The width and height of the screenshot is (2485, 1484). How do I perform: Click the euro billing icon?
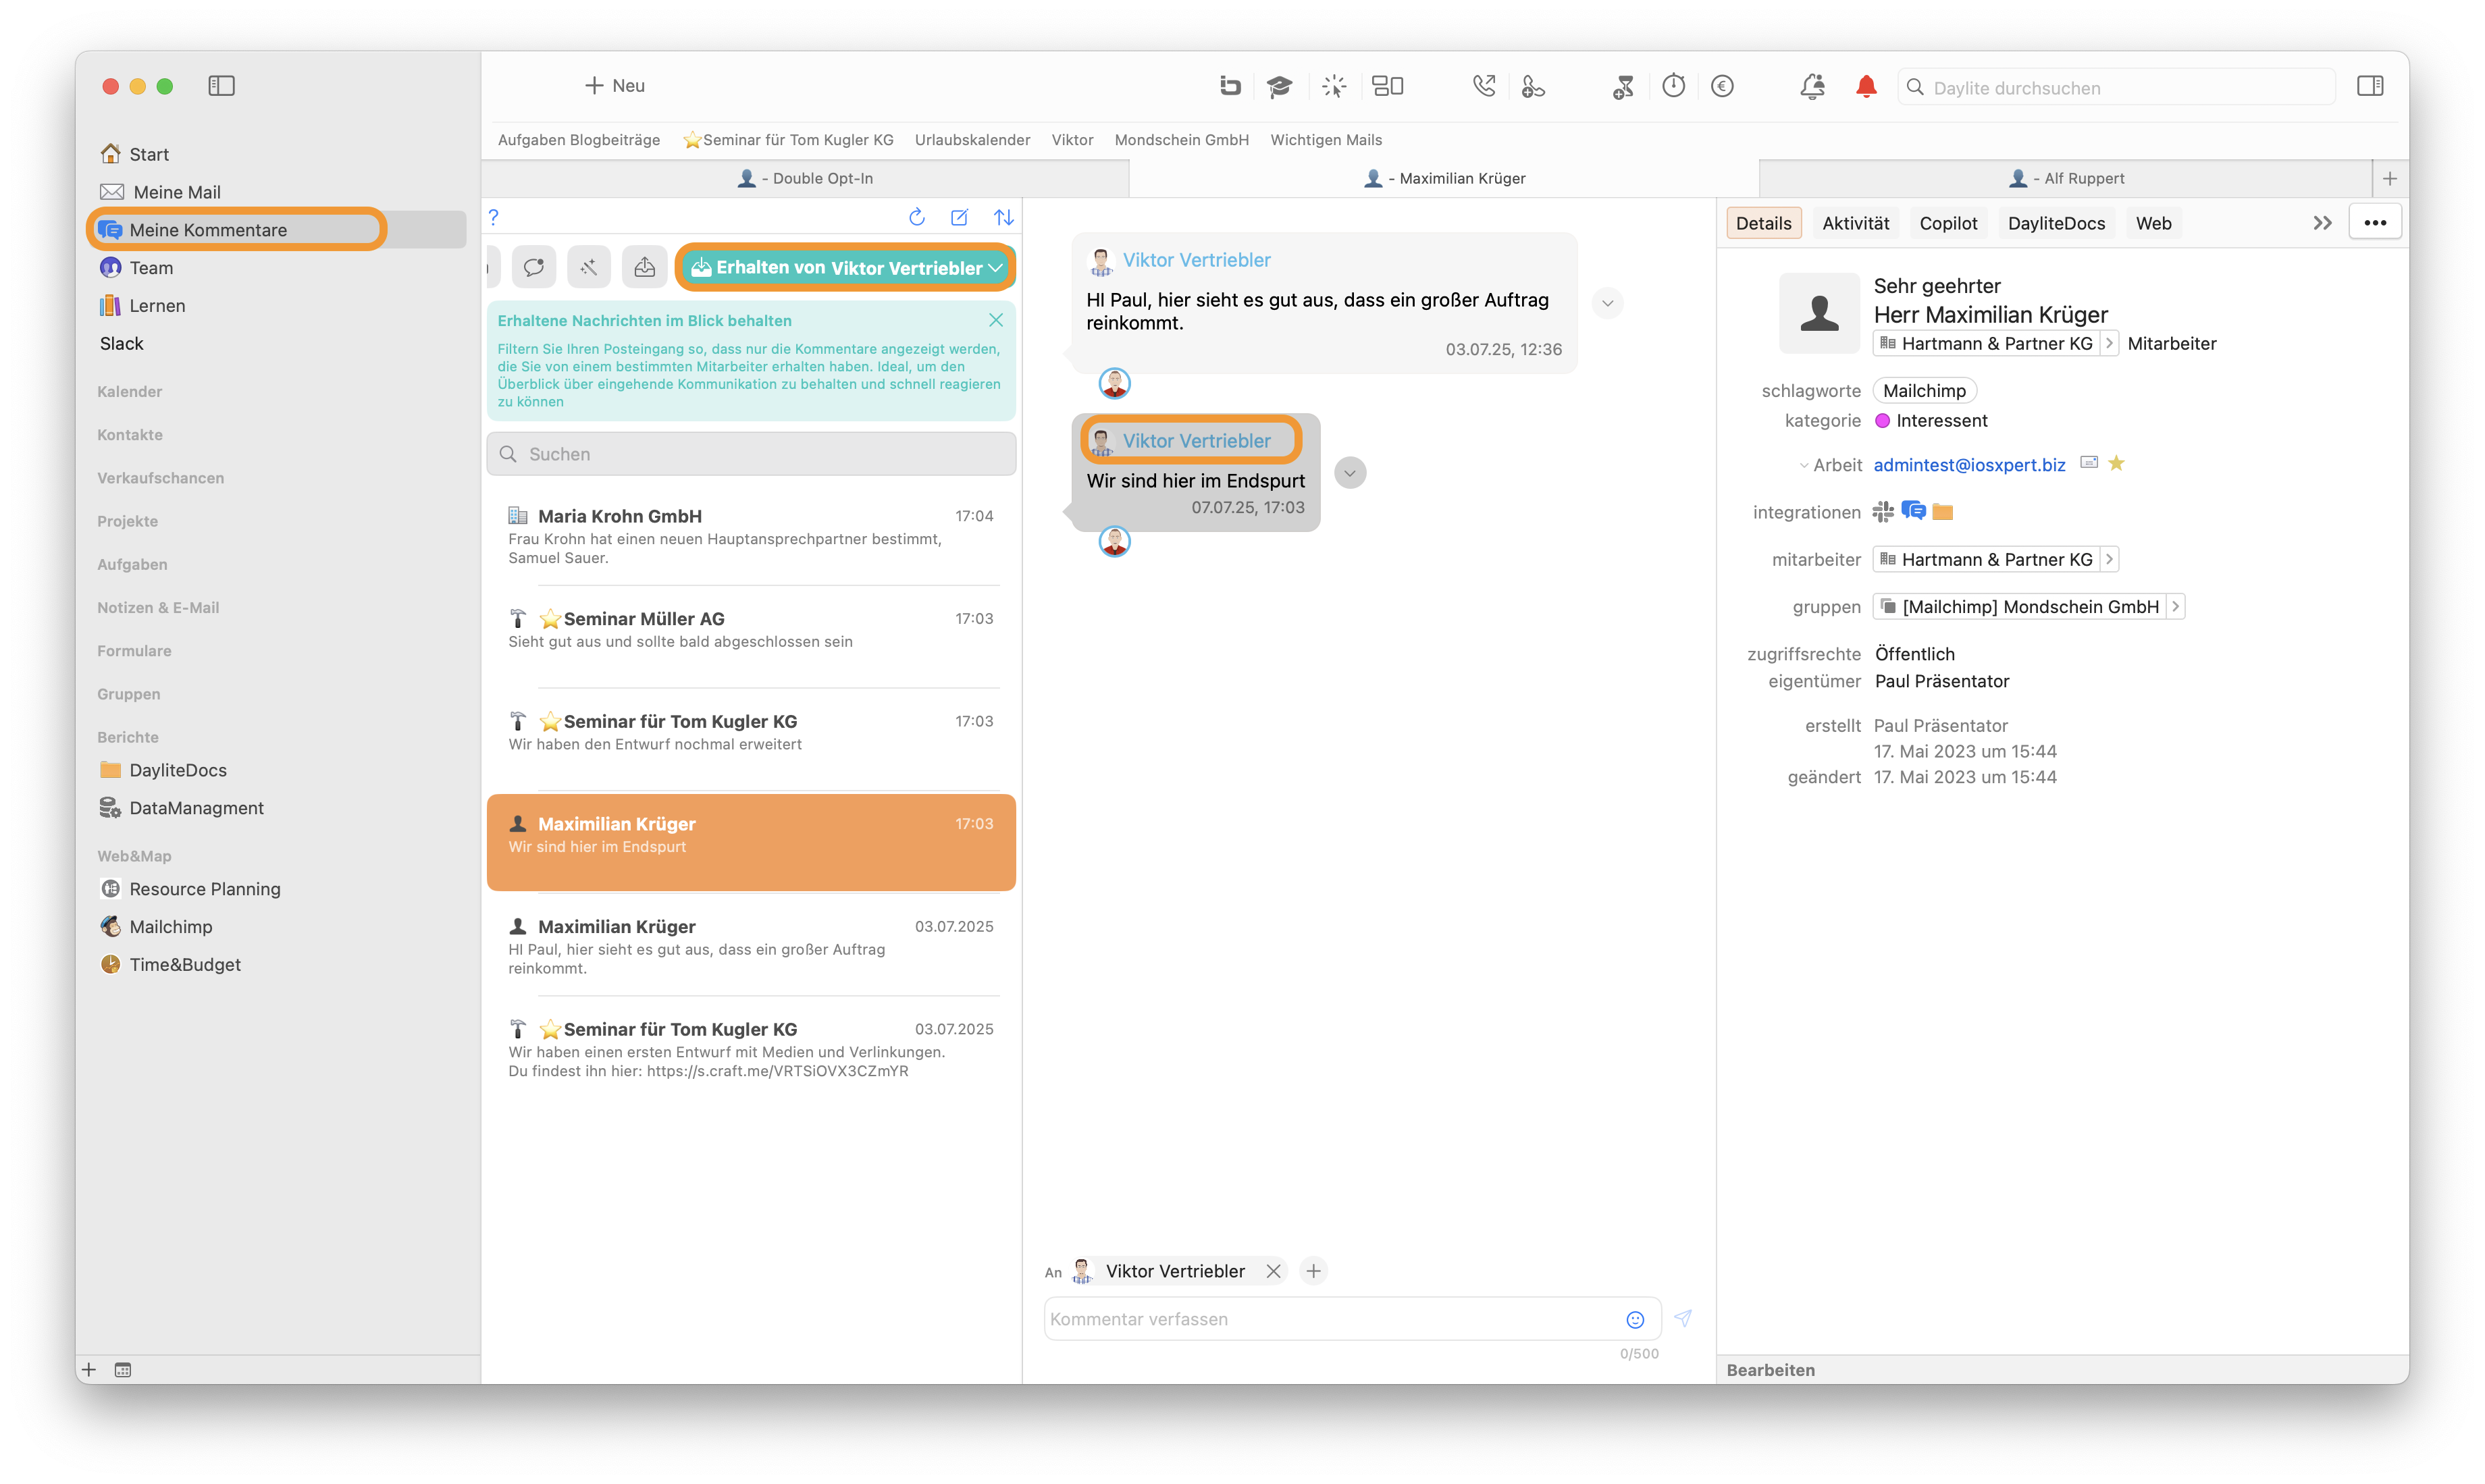[1722, 87]
